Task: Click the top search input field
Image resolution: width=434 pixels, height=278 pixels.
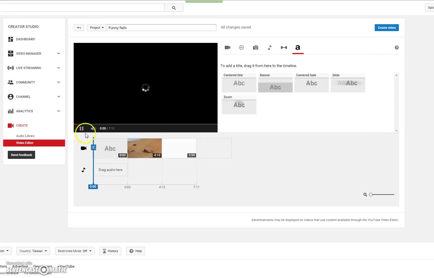Action: 82,8
